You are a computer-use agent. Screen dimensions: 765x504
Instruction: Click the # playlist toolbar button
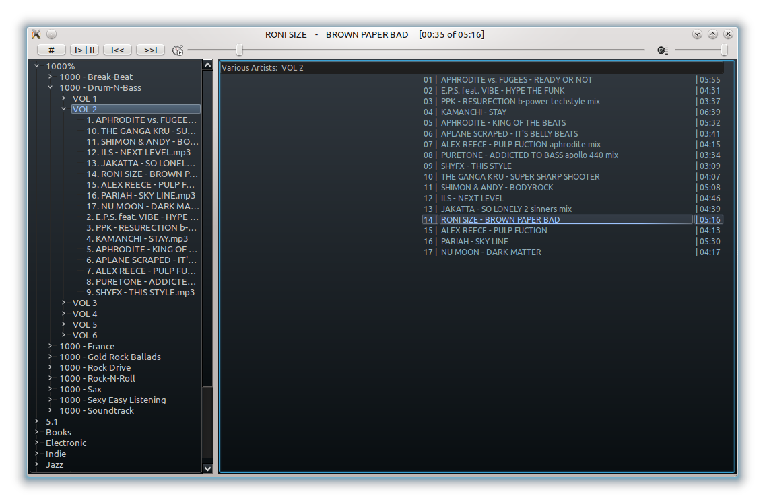pos(51,49)
